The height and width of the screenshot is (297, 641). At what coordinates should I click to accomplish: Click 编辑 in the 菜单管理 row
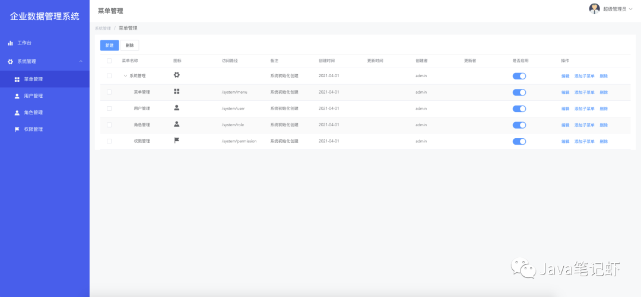point(566,92)
